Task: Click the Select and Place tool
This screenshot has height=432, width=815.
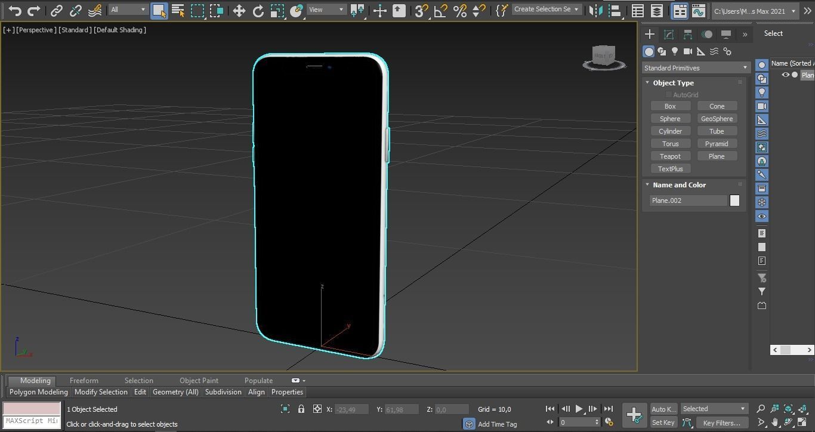Action: [297, 10]
